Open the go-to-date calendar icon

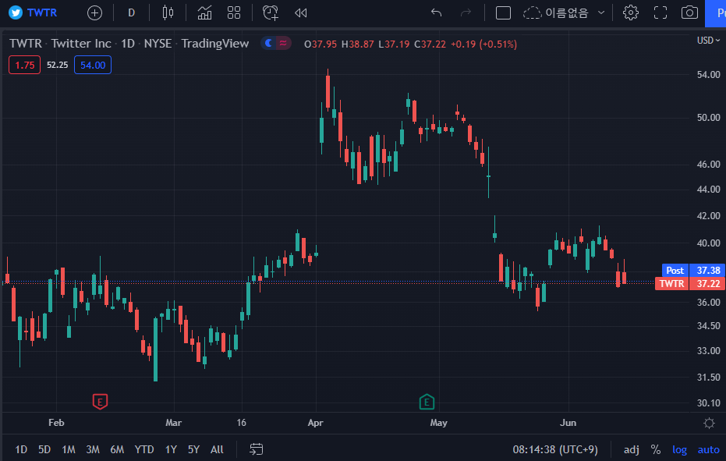(x=256, y=449)
